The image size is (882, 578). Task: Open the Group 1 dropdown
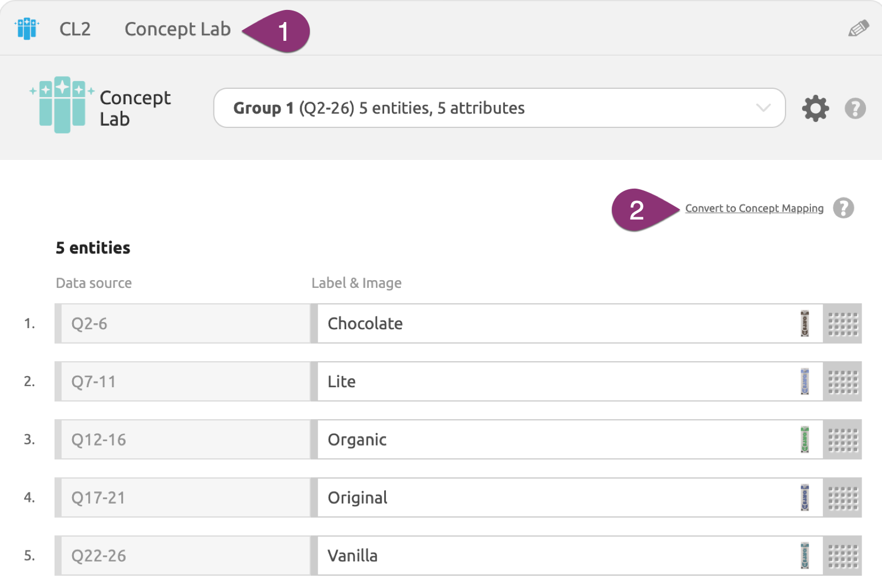499,108
